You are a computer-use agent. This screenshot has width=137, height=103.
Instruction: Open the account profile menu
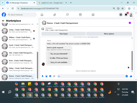coord(131,15)
